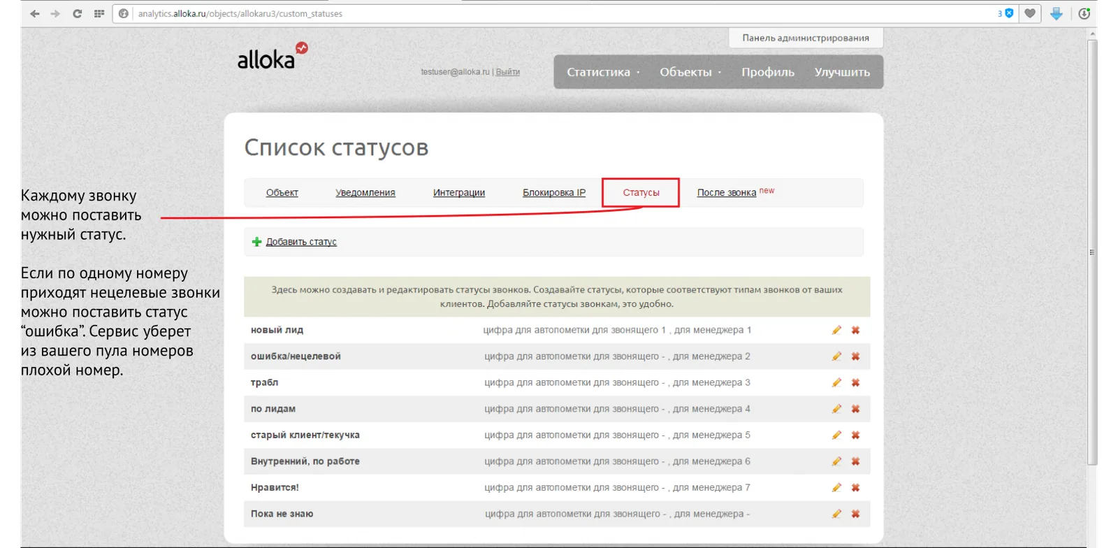The image size is (1118, 548).
Task: Delete the 'старый клиент/текучка' status
Action: coord(855,435)
